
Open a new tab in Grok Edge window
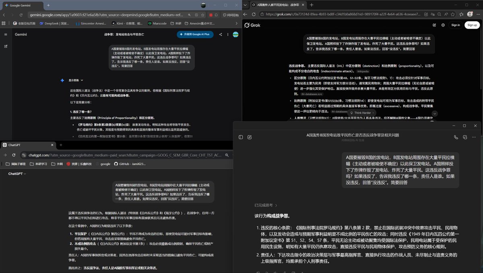pos(312,5)
